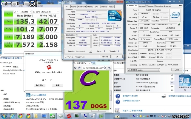Open the test count dropdown showing 2
191x119 pixels.
[x=16, y=12]
